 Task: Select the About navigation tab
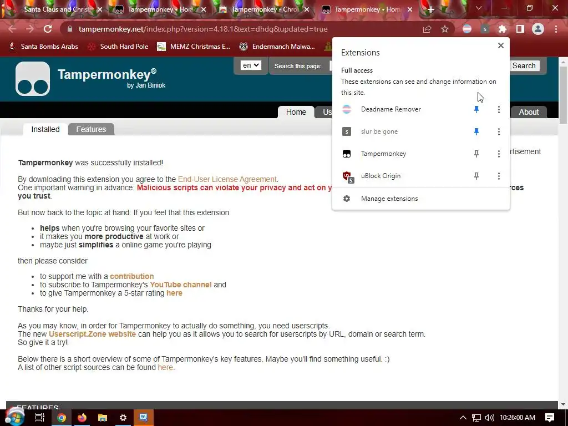pyautogui.click(x=529, y=112)
